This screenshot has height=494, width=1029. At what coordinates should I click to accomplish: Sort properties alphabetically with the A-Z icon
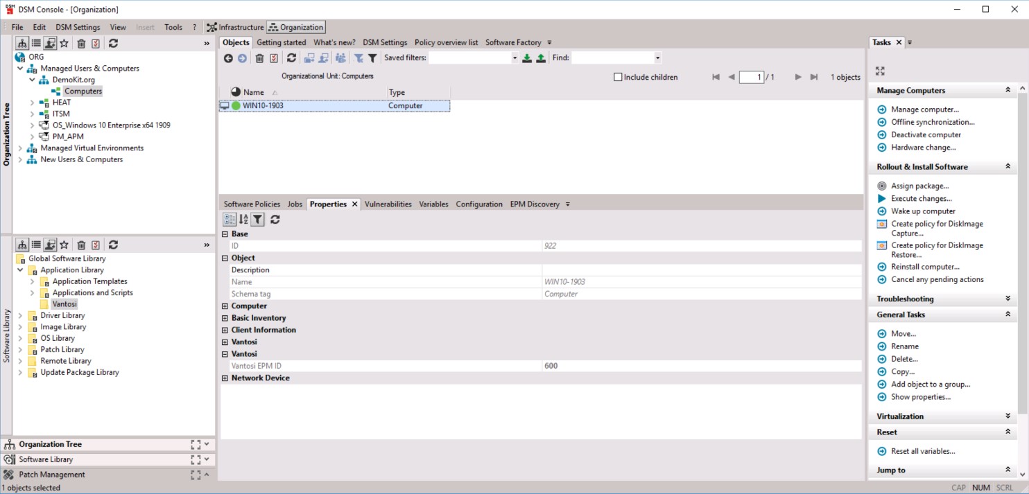click(x=243, y=219)
